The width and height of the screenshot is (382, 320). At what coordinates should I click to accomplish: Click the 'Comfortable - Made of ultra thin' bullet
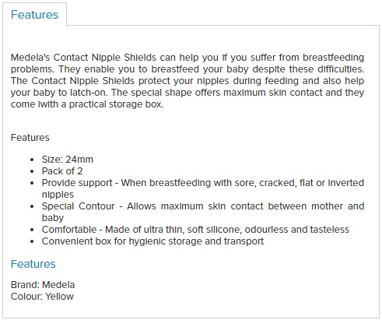click(195, 230)
